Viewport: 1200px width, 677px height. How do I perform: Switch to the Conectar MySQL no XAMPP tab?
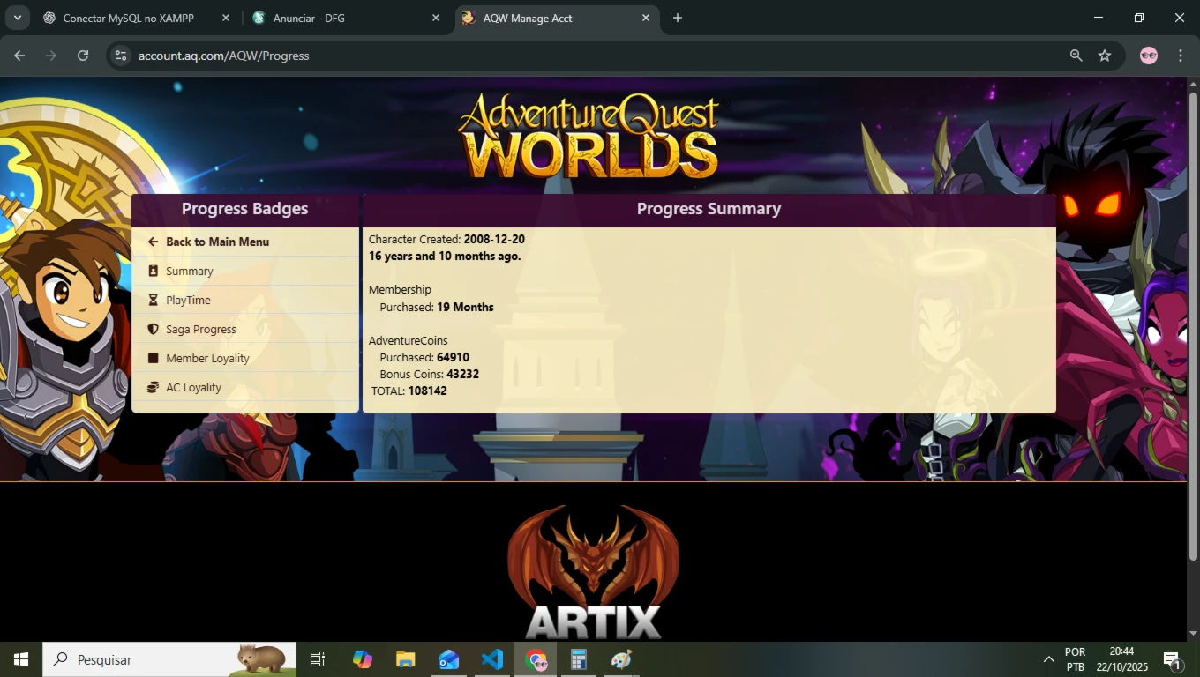pos(128,18)
